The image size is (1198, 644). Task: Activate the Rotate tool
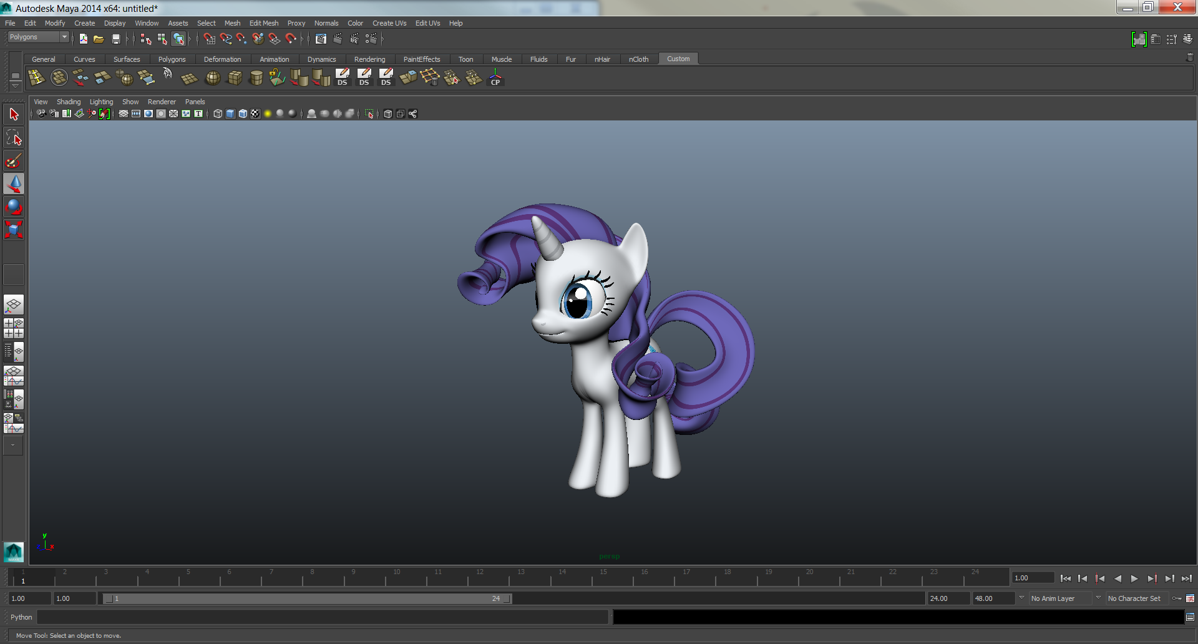click(x=14, y=207)
